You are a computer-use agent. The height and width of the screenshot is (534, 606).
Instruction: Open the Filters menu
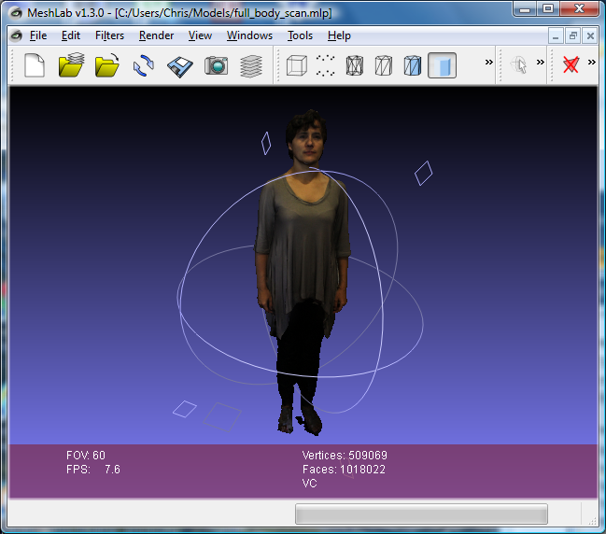(x=109, y=35)
